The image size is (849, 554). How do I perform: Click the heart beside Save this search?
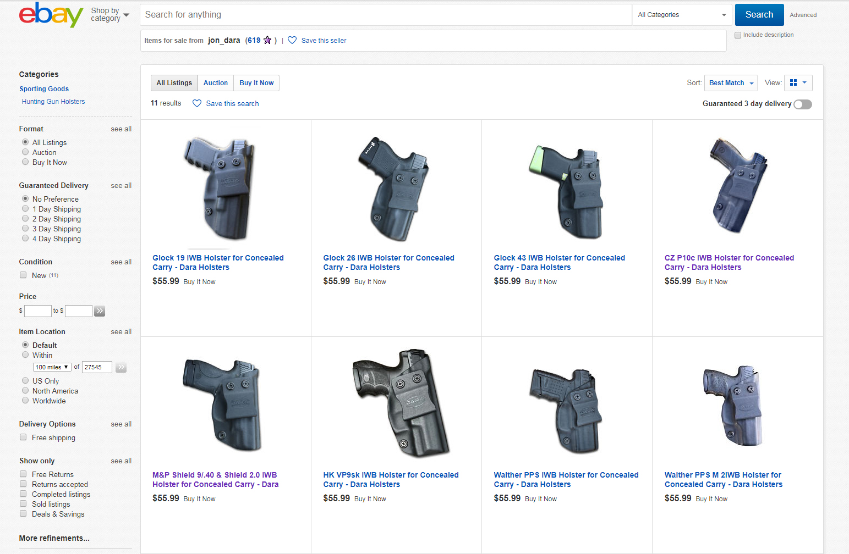coord(197,103)
